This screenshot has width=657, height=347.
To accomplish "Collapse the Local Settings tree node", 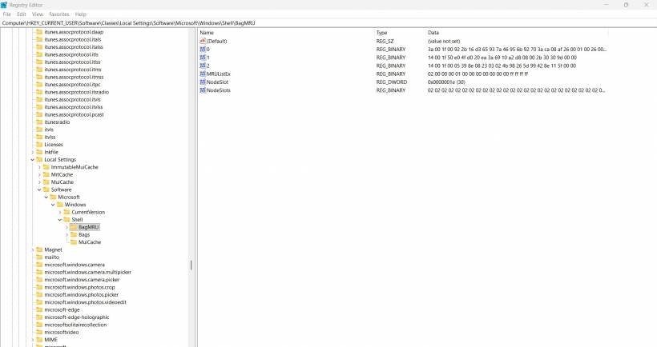I will click(33, 160).
